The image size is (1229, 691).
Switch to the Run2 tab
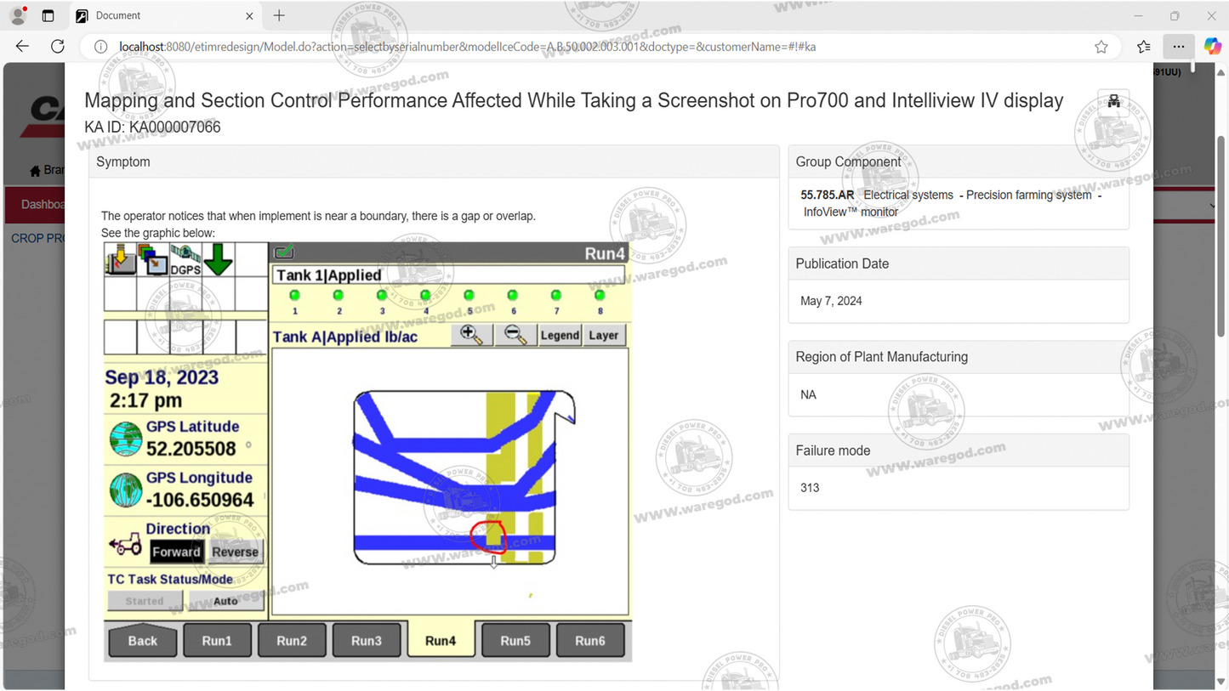292,641
